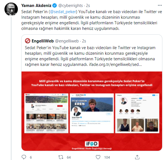Click the @engelliweb handle
This screenshot has width=166, height=160.
click(x=67, y=41)
